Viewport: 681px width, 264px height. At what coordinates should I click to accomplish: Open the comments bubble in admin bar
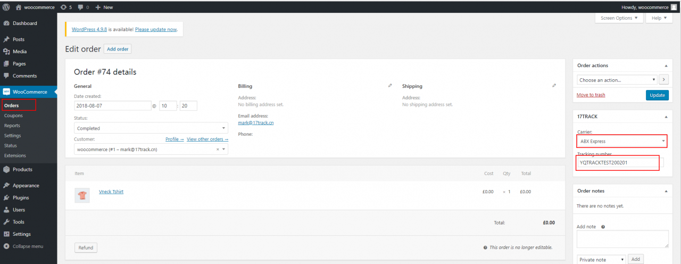(x=83, y=7)
